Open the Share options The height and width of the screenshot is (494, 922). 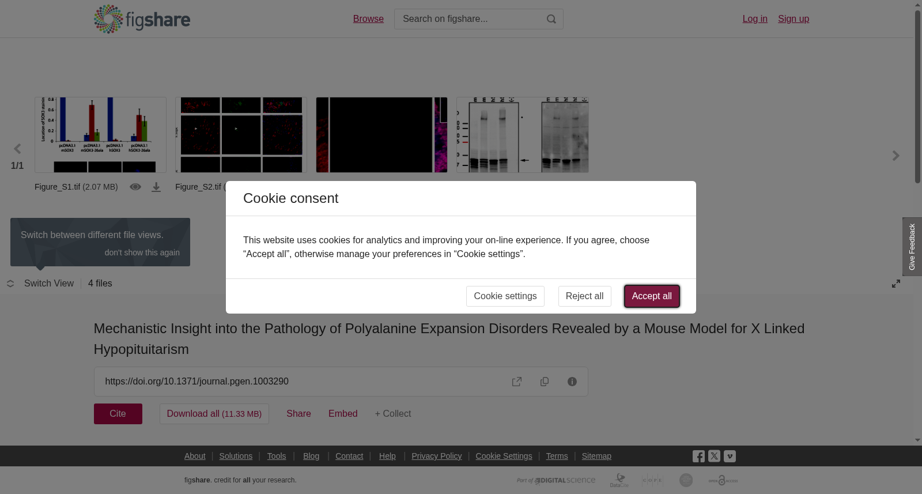(298, 414)
